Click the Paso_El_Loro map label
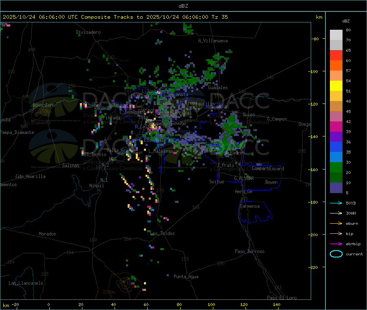The width and height of the screenshot is (367, 310). [x=282, y=298]
